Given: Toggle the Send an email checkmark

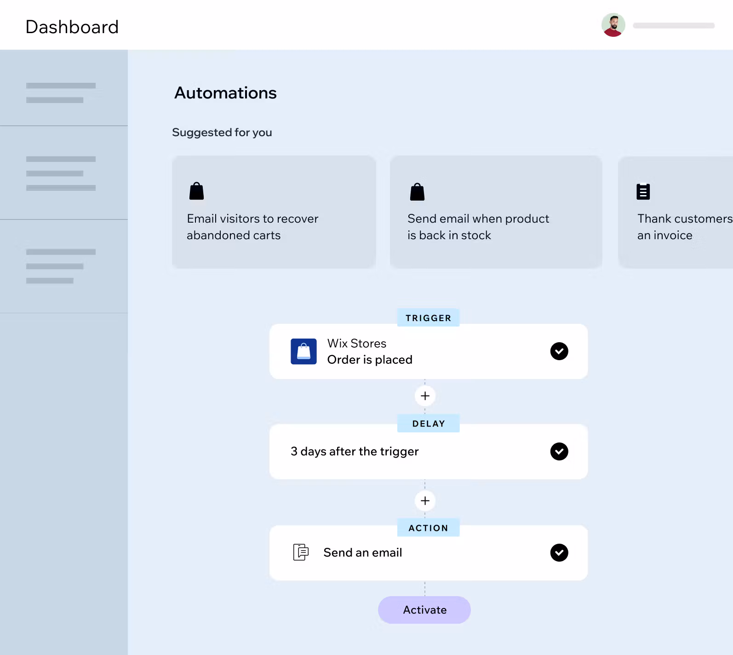Looking at the screenshot, I should click(x=559, y=552).
